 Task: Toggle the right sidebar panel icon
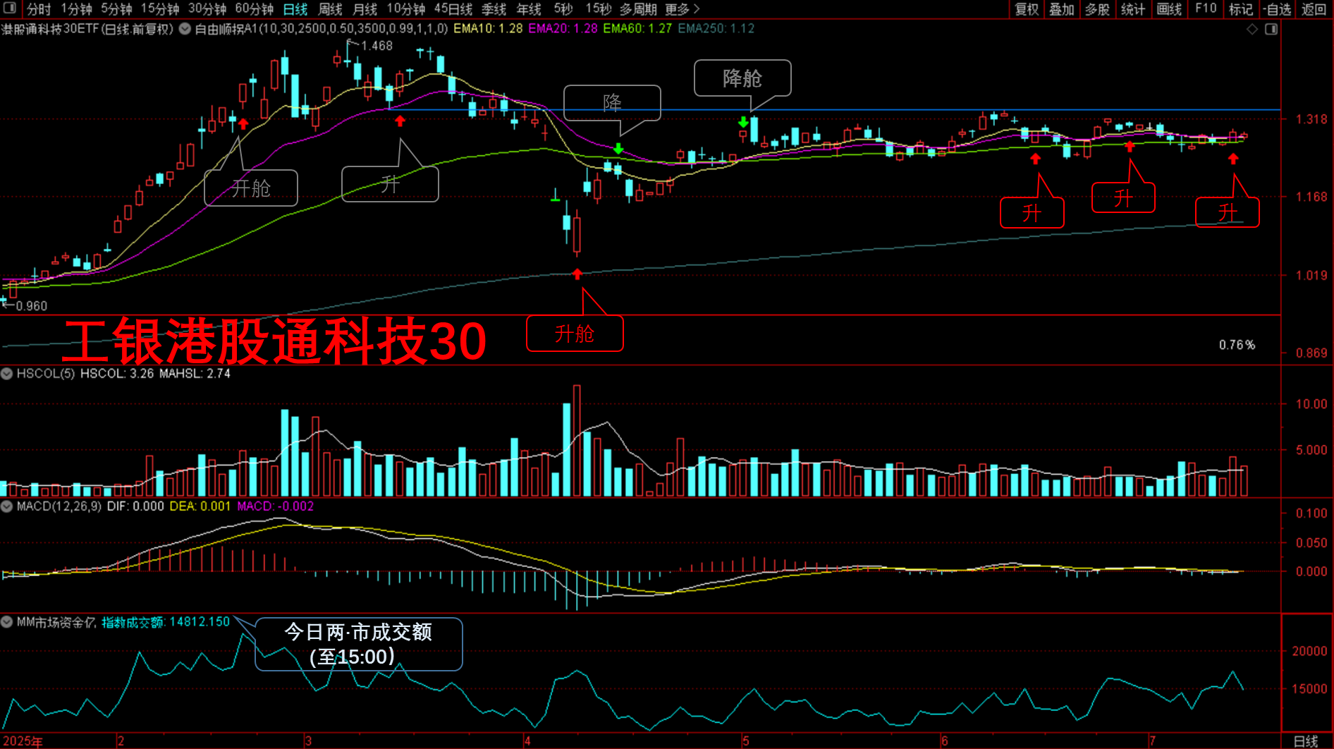(x=1271, y=29)
